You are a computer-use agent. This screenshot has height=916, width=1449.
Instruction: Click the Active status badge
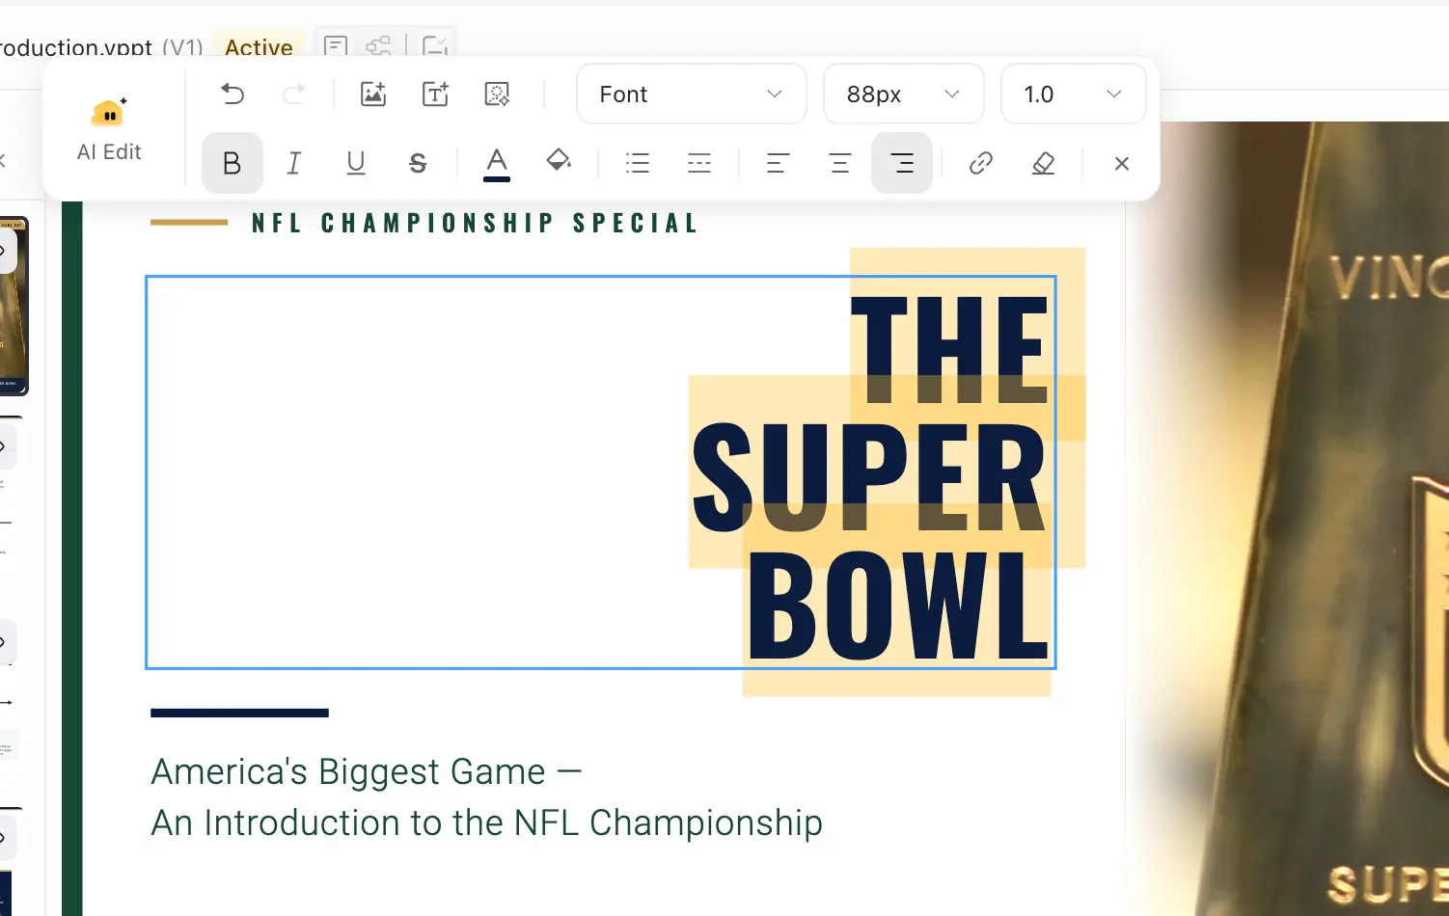click(x=259, y=47)
